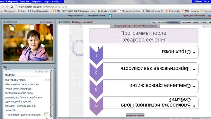Open the Интернет-банк Аль... bookmark
The image size is (211, 119).
point(130,11)
